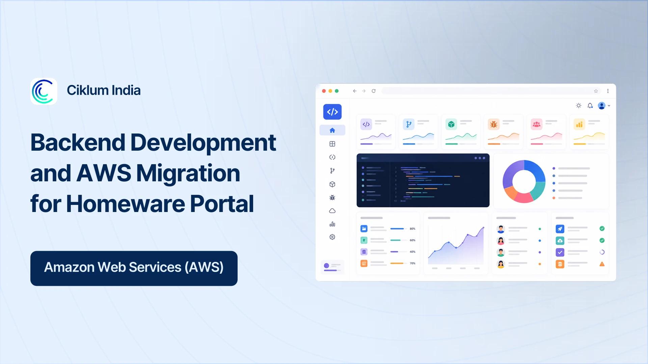Open the orange bug stat card
Screen dimensions: 648x364
point(503,132)
